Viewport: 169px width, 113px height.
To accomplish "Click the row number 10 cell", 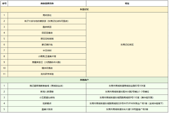I will tap(4, 68).
